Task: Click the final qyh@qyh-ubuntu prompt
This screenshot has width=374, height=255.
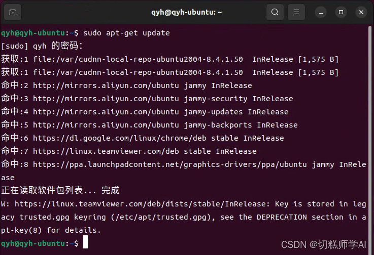Action: click(40, 243)
